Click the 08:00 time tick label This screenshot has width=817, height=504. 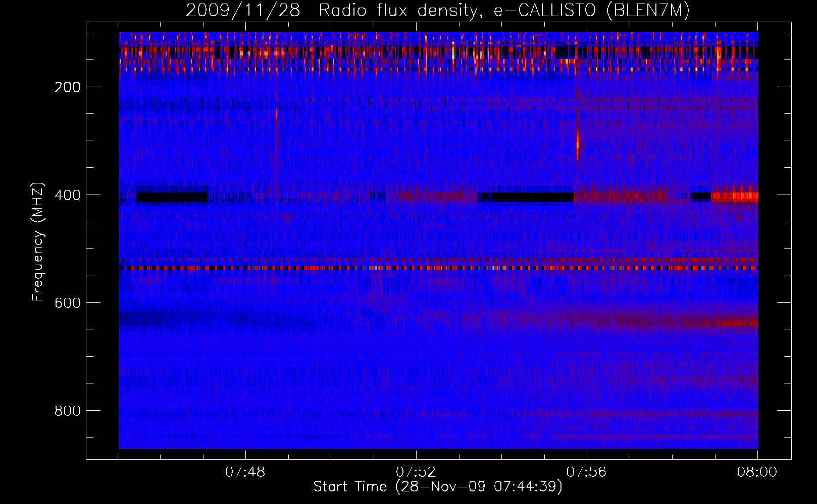tap(757, 472)
